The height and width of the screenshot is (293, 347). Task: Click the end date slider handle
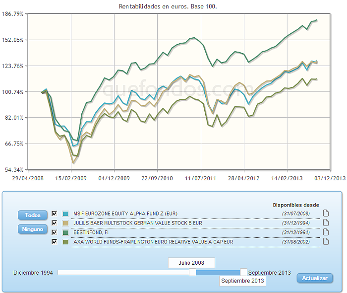(x=243, y=272)
